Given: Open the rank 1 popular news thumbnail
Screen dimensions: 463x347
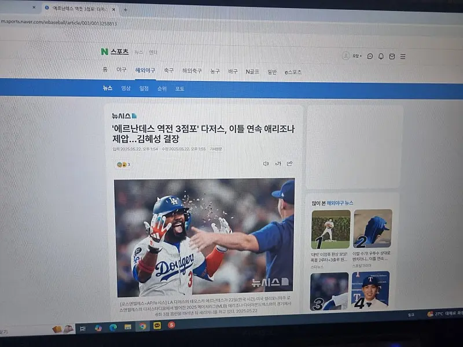Looking at the screenshot, I should click(330, 229).
